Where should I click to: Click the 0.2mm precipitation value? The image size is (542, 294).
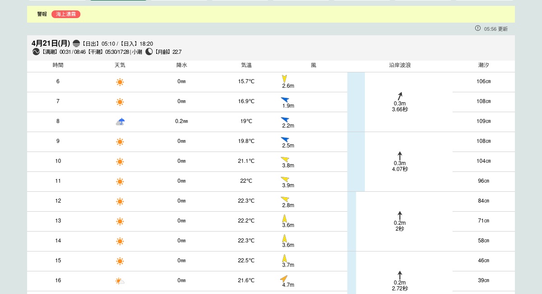coord(182,122)
